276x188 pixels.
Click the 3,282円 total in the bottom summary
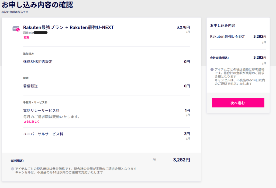click(181, 160)
